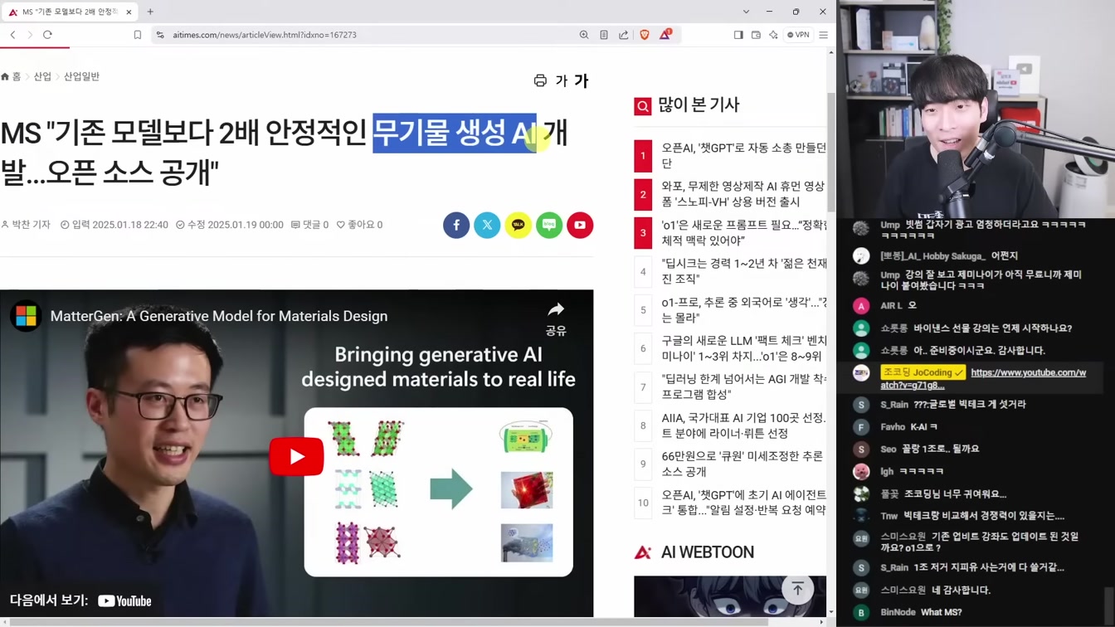
Task: Open Brave Rewards triangle icon
Action: point(665,35)
